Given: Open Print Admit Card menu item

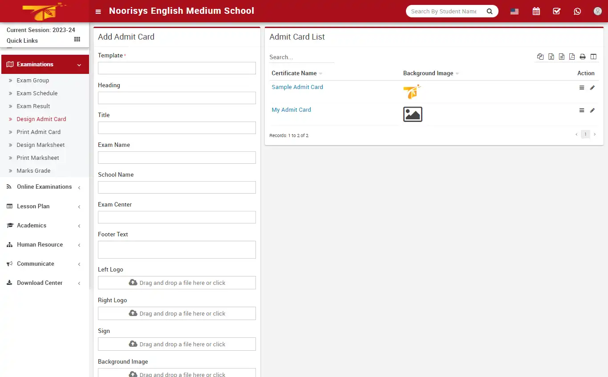Looking at the screenshot, I should [x=39, y=132].
